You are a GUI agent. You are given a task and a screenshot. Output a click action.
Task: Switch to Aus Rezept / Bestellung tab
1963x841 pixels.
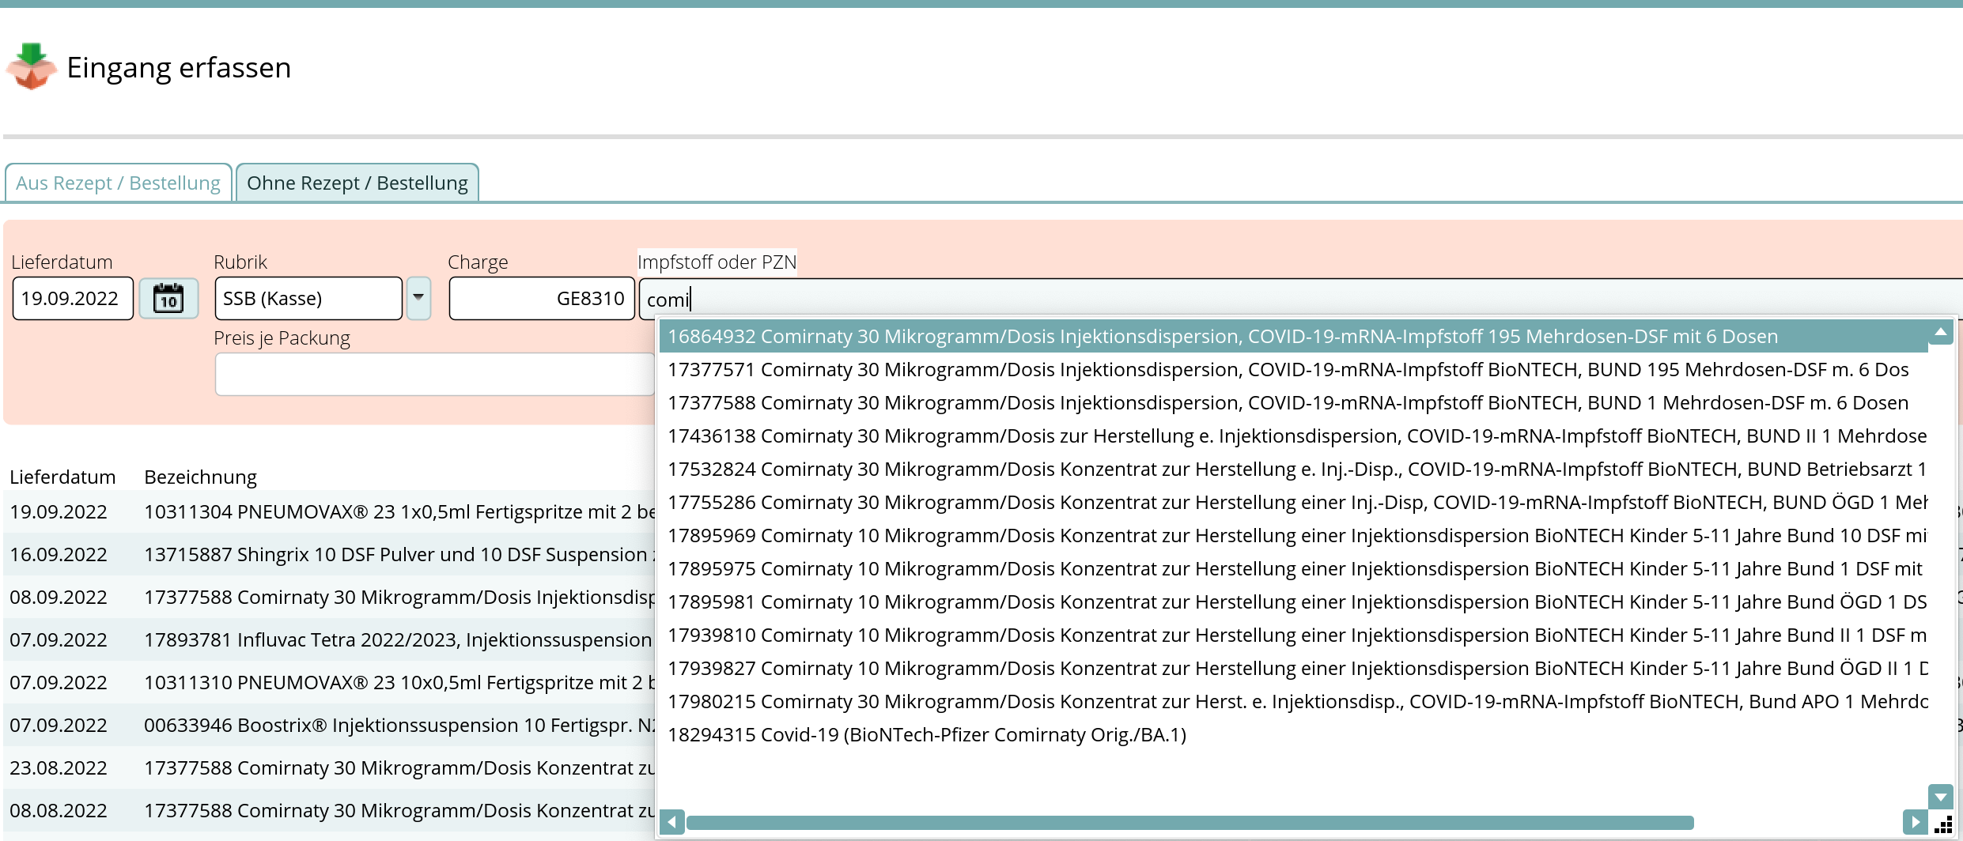(118, 183)
